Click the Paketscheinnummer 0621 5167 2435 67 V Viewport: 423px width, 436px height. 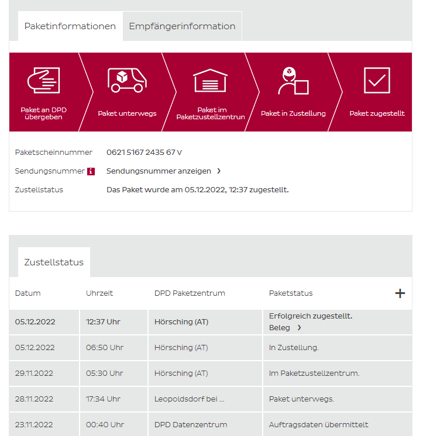point(144,153)
